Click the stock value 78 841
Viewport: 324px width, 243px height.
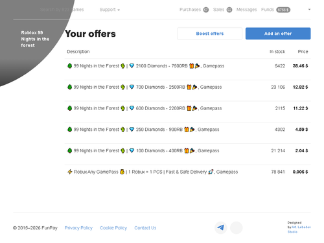[278, 172]
